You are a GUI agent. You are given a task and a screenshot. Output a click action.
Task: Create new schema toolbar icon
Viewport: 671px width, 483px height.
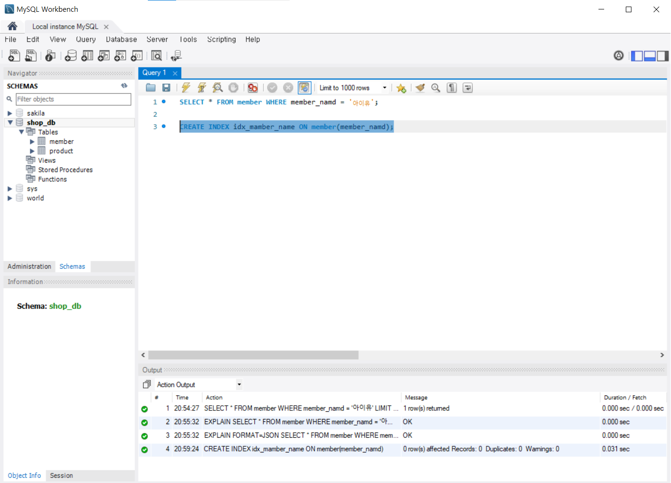(x=71, y=56)
